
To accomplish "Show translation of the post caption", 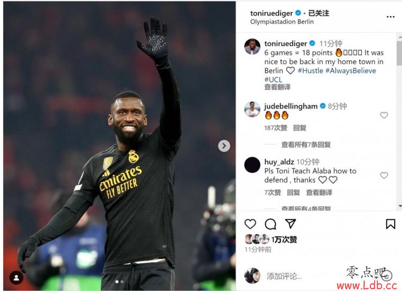I will pyautogui.click(x=277, y=87).
